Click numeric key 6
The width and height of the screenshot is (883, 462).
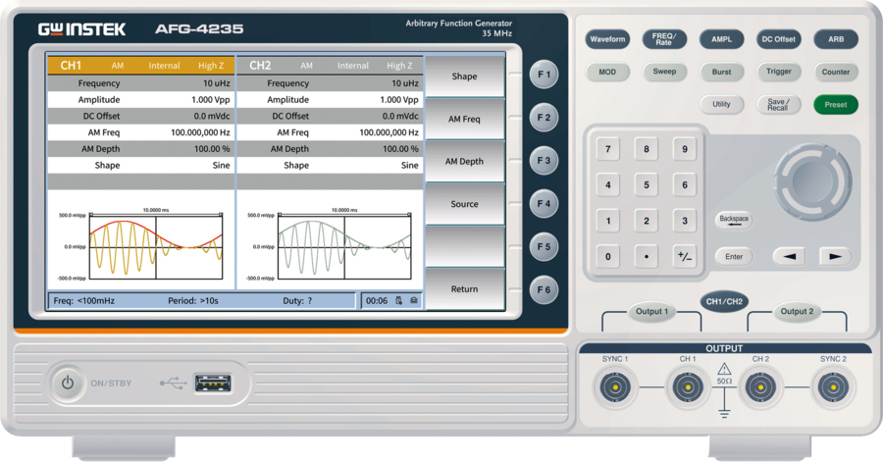(x=684, y=184)
